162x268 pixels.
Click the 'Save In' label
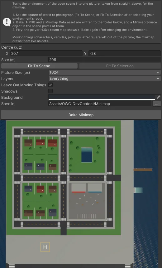click(8, 104)
